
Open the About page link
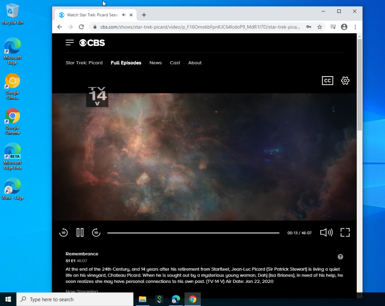pos(194,63)
